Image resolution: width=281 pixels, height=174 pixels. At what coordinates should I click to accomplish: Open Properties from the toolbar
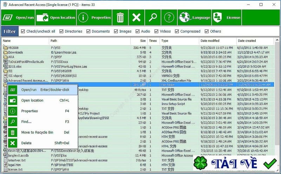pyautogui.click(x=94, y=18)
